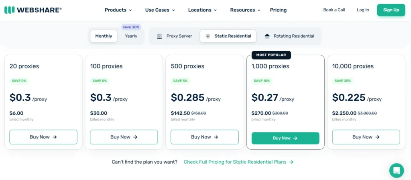Expand the Use Cases dropdown menu

click(160, 10)
